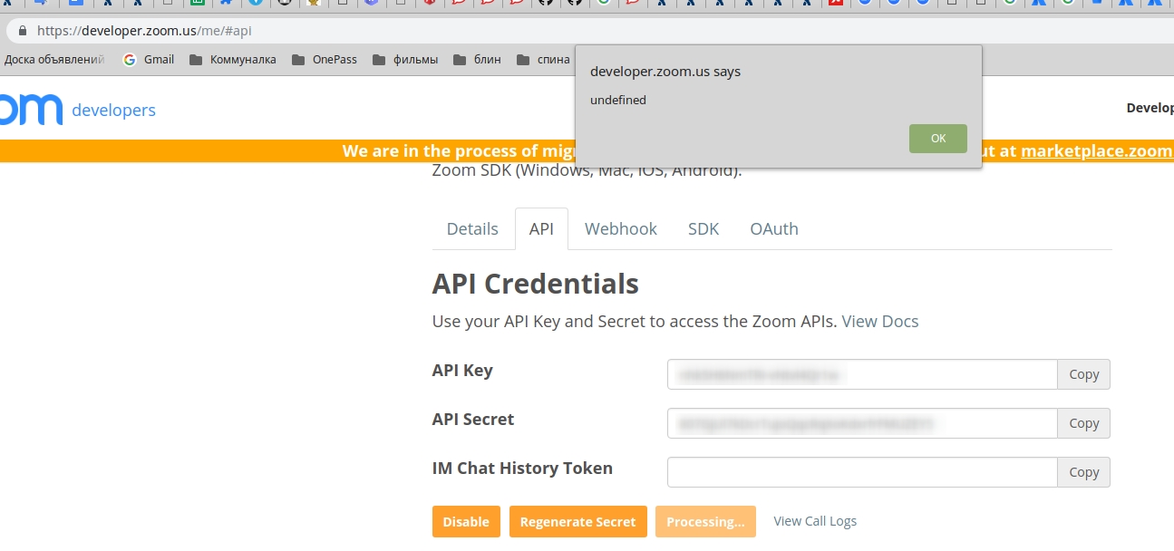1174x551 pixels.
Task: Click the 'undefined' alert message text
Action: click(618, 101)
